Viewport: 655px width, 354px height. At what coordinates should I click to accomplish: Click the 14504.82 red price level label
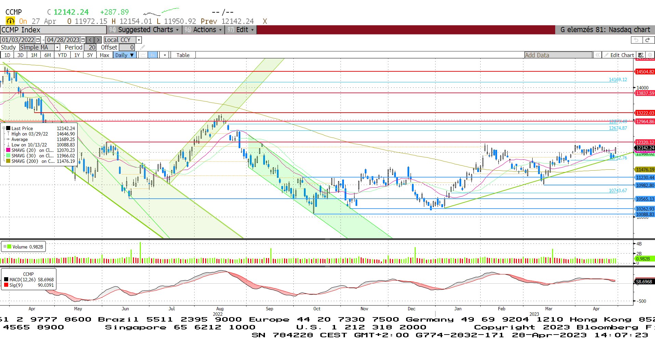click(x=644, y=72)
